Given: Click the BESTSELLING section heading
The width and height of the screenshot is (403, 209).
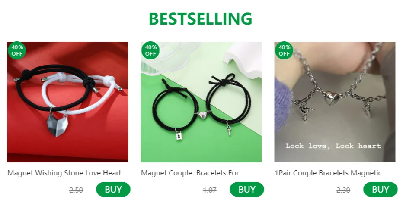Looking at the screenshot, I should pyautogui.click(x=201, y=19).
